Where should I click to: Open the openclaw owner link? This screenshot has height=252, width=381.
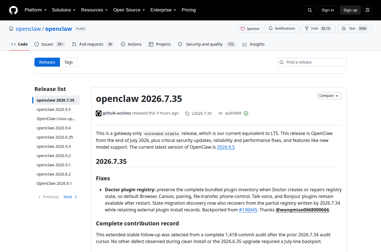pos(28,29)
